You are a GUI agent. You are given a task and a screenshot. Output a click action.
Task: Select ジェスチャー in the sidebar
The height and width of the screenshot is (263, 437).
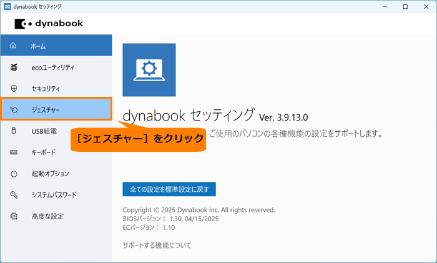coord(56,109)
